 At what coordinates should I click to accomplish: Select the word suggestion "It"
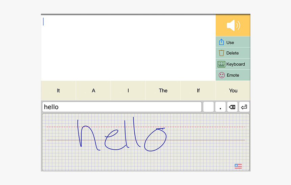[x=58, y=90]
